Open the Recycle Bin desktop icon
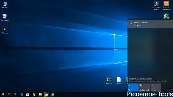 click(x=5, y=17)
